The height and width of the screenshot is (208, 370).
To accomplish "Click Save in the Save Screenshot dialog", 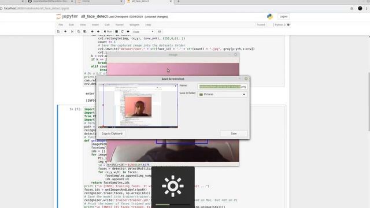I will tap(234, 133).
